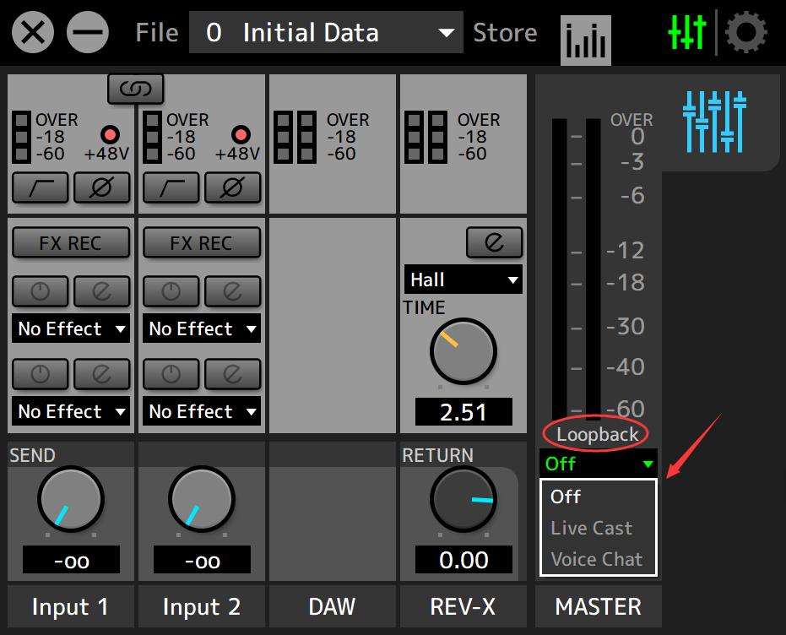Viewport: 786px width, 635px height.
Task: Open the Hall reverb type dropdown
Action: coord(463,280)
